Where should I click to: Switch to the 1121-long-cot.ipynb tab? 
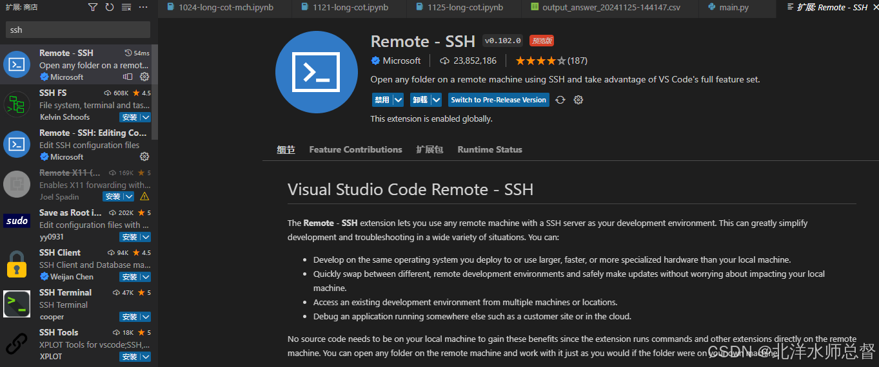(x=350, y=8)
